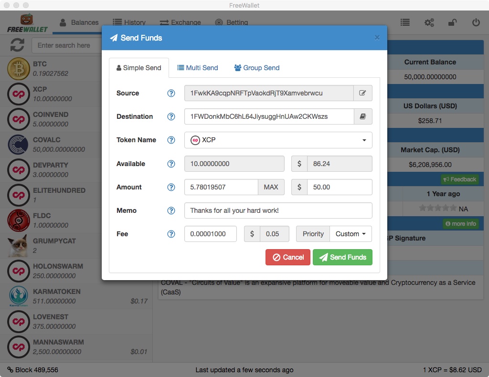
Task: Select LOVENEST row in balances list
Action: [x=76, y=322]
